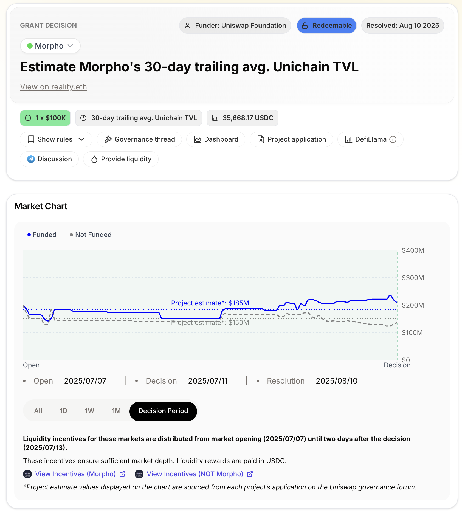Click the Provide liquidity droplet icon
The width and height of the screenshot is (462, 513).
pyautogui.click(x=94, y=159)
